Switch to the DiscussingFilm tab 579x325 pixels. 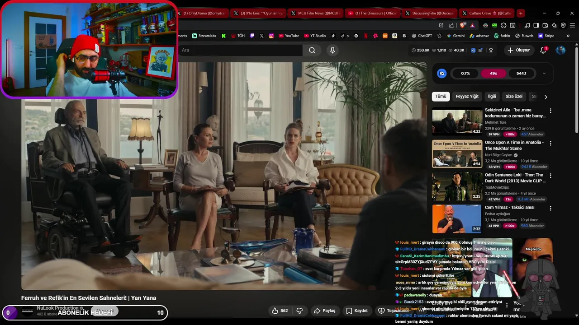click(429, 13)
